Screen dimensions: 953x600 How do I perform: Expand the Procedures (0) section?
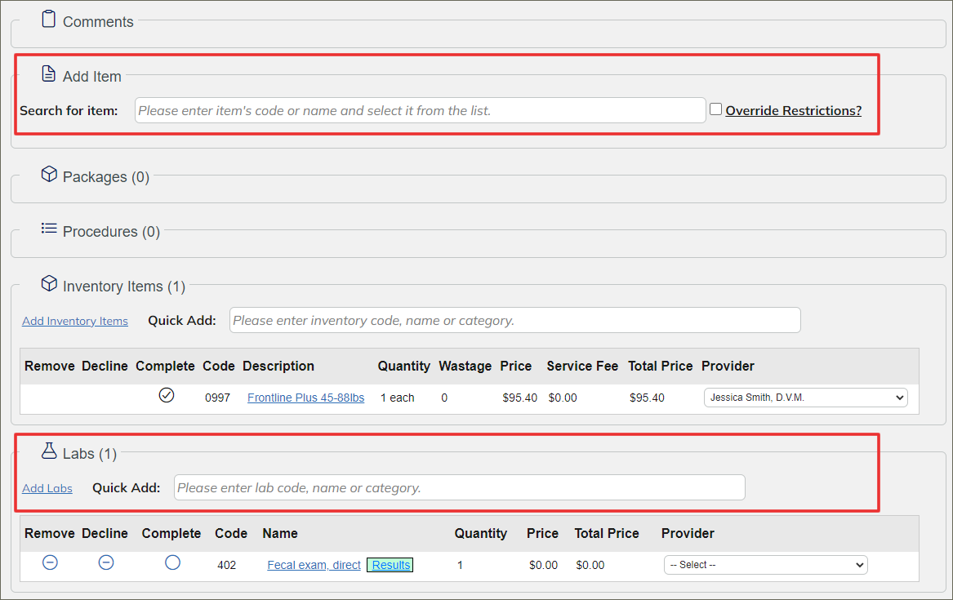coord(111,231)
